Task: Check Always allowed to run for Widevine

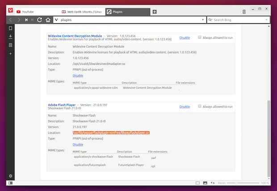Action: (x=200, y=37)
